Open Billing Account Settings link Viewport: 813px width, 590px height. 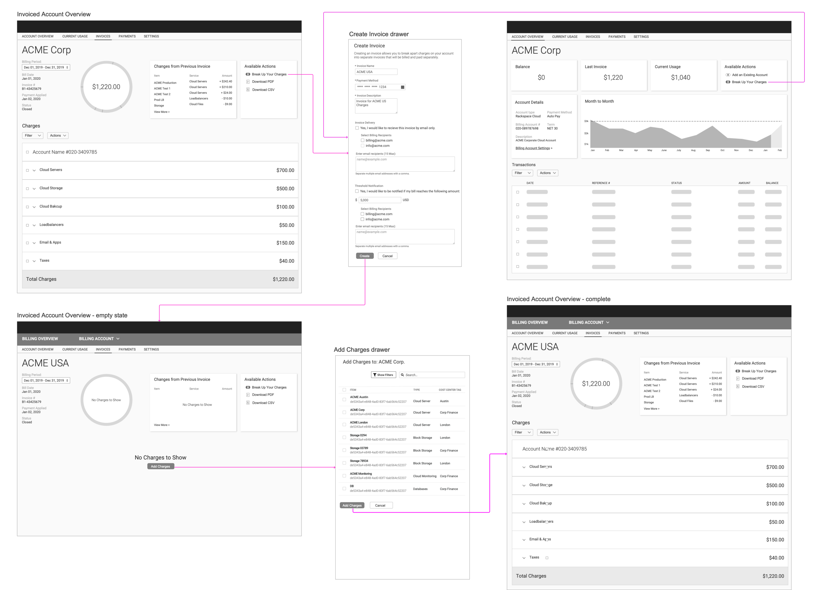534,148
